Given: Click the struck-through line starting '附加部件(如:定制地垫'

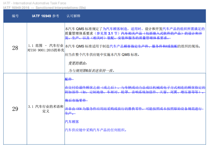Looking at the screenshot, I should tap(135, 92).
